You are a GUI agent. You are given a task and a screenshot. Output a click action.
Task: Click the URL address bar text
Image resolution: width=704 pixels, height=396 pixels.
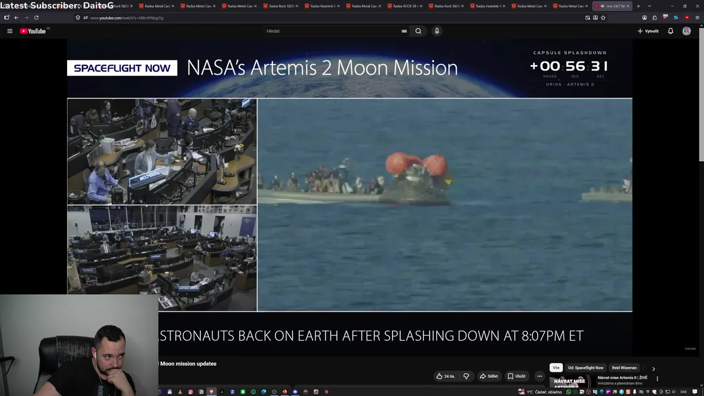pos(127,18)
